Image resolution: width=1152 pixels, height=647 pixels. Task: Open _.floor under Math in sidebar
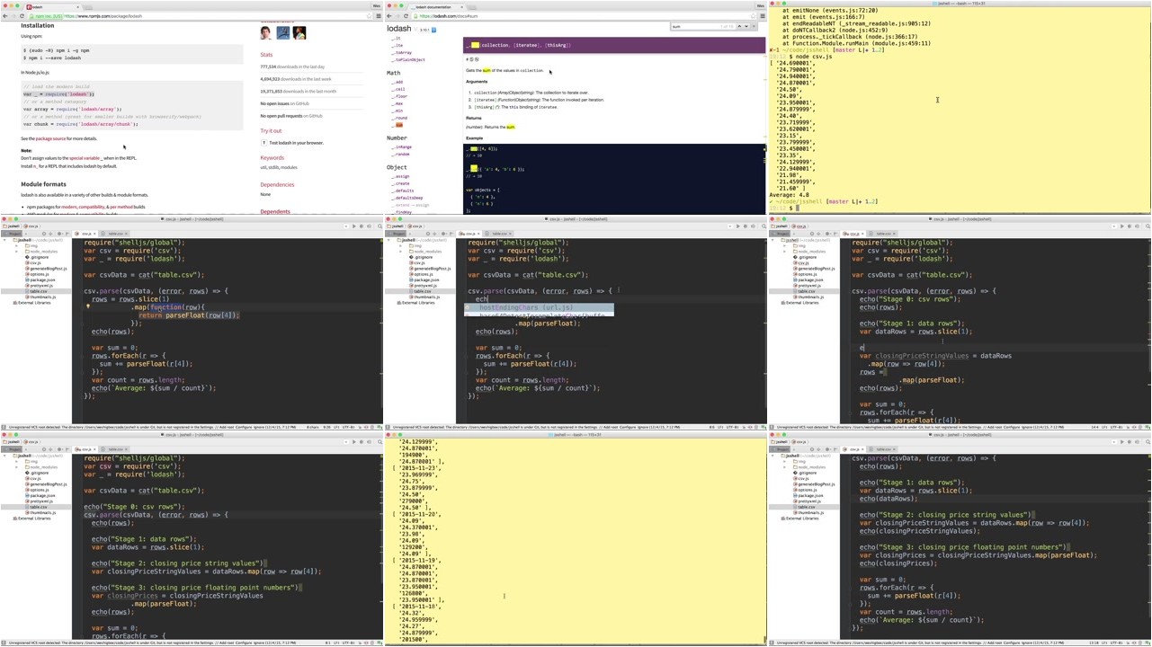[399, 96]
